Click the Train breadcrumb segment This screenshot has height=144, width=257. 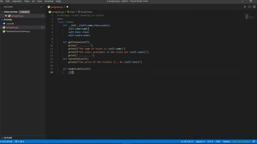72,12
